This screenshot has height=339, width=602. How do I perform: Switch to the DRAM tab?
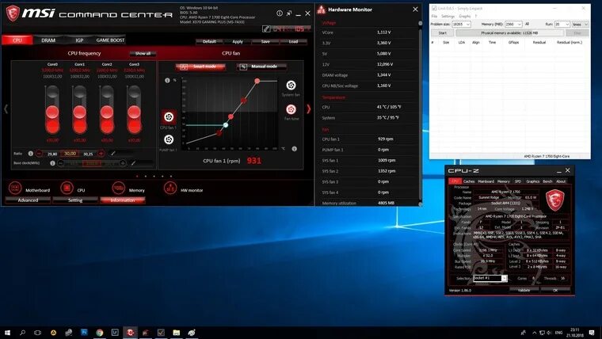tap(48, 40)
